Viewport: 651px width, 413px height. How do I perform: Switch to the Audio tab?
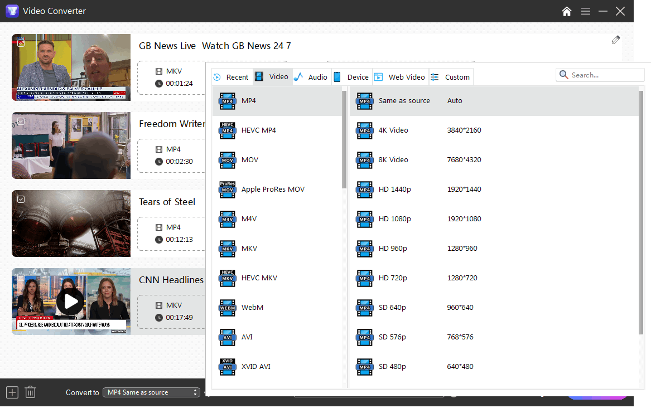point(311,77)
